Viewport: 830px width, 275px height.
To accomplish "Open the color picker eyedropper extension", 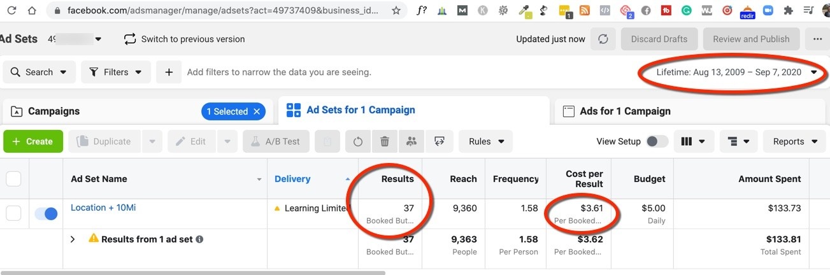I will 525,11.
